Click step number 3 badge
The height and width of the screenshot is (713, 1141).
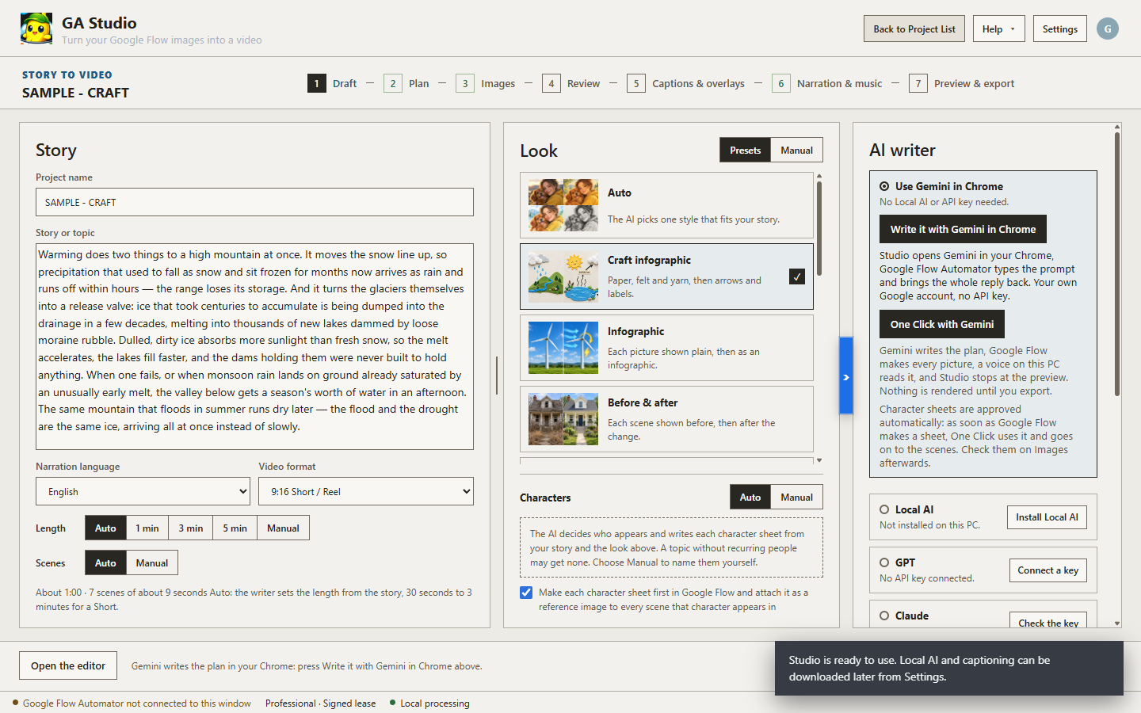pos(465,83)
